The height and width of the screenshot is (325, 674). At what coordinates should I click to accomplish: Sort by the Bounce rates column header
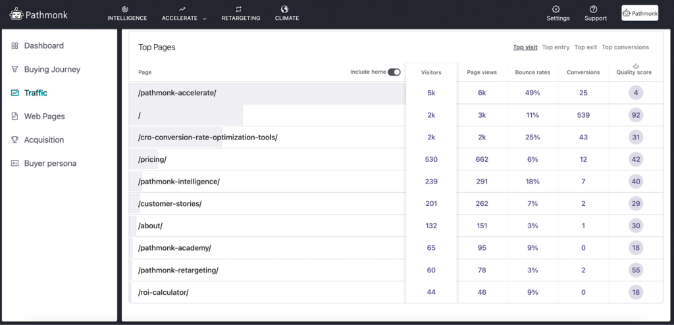[x=532, y=72]
